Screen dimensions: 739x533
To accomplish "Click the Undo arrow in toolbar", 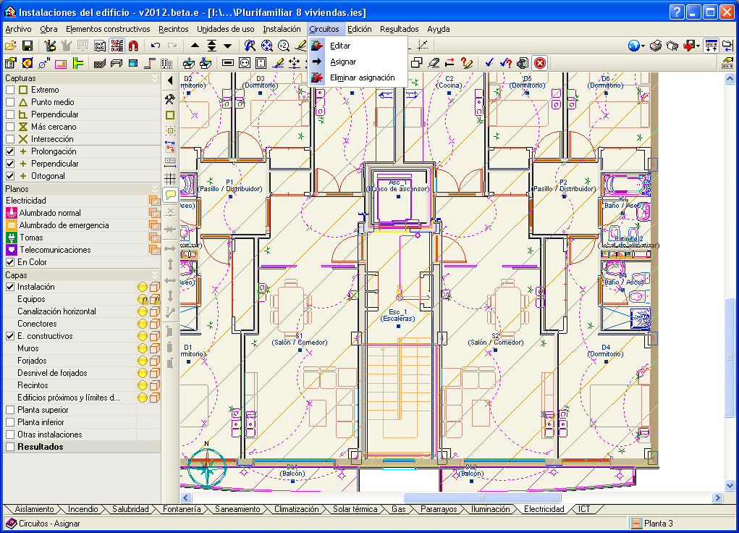I will click(x=155, y=46).
